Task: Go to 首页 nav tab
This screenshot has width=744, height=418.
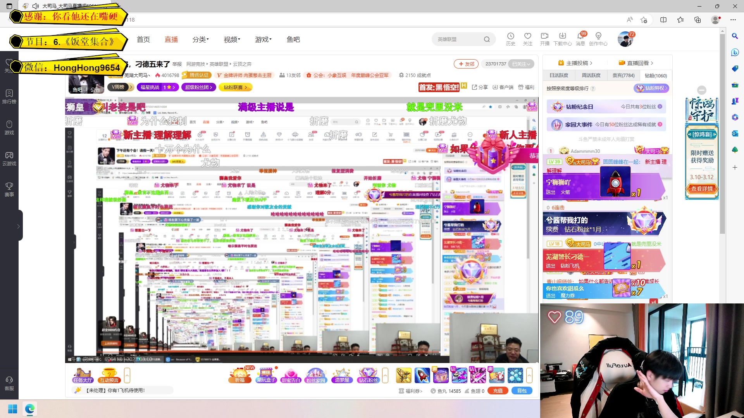Action: 143,39
